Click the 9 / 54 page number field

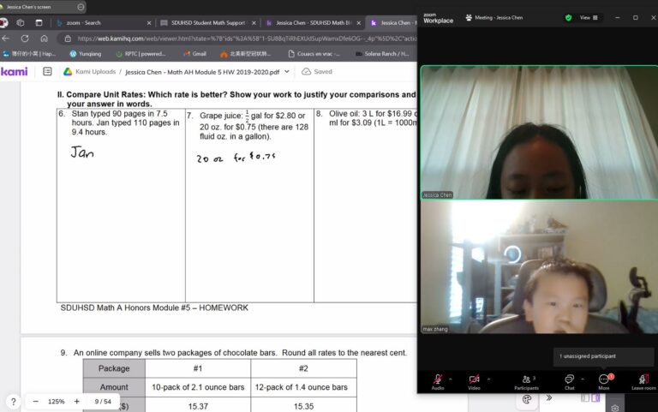[x=103, y=402]
